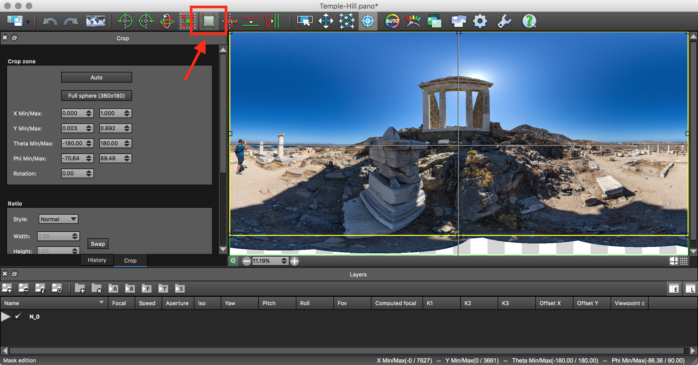Close the Crop panel with its X
This screenshot has height=365, width=698.
(x=5, y=37)
